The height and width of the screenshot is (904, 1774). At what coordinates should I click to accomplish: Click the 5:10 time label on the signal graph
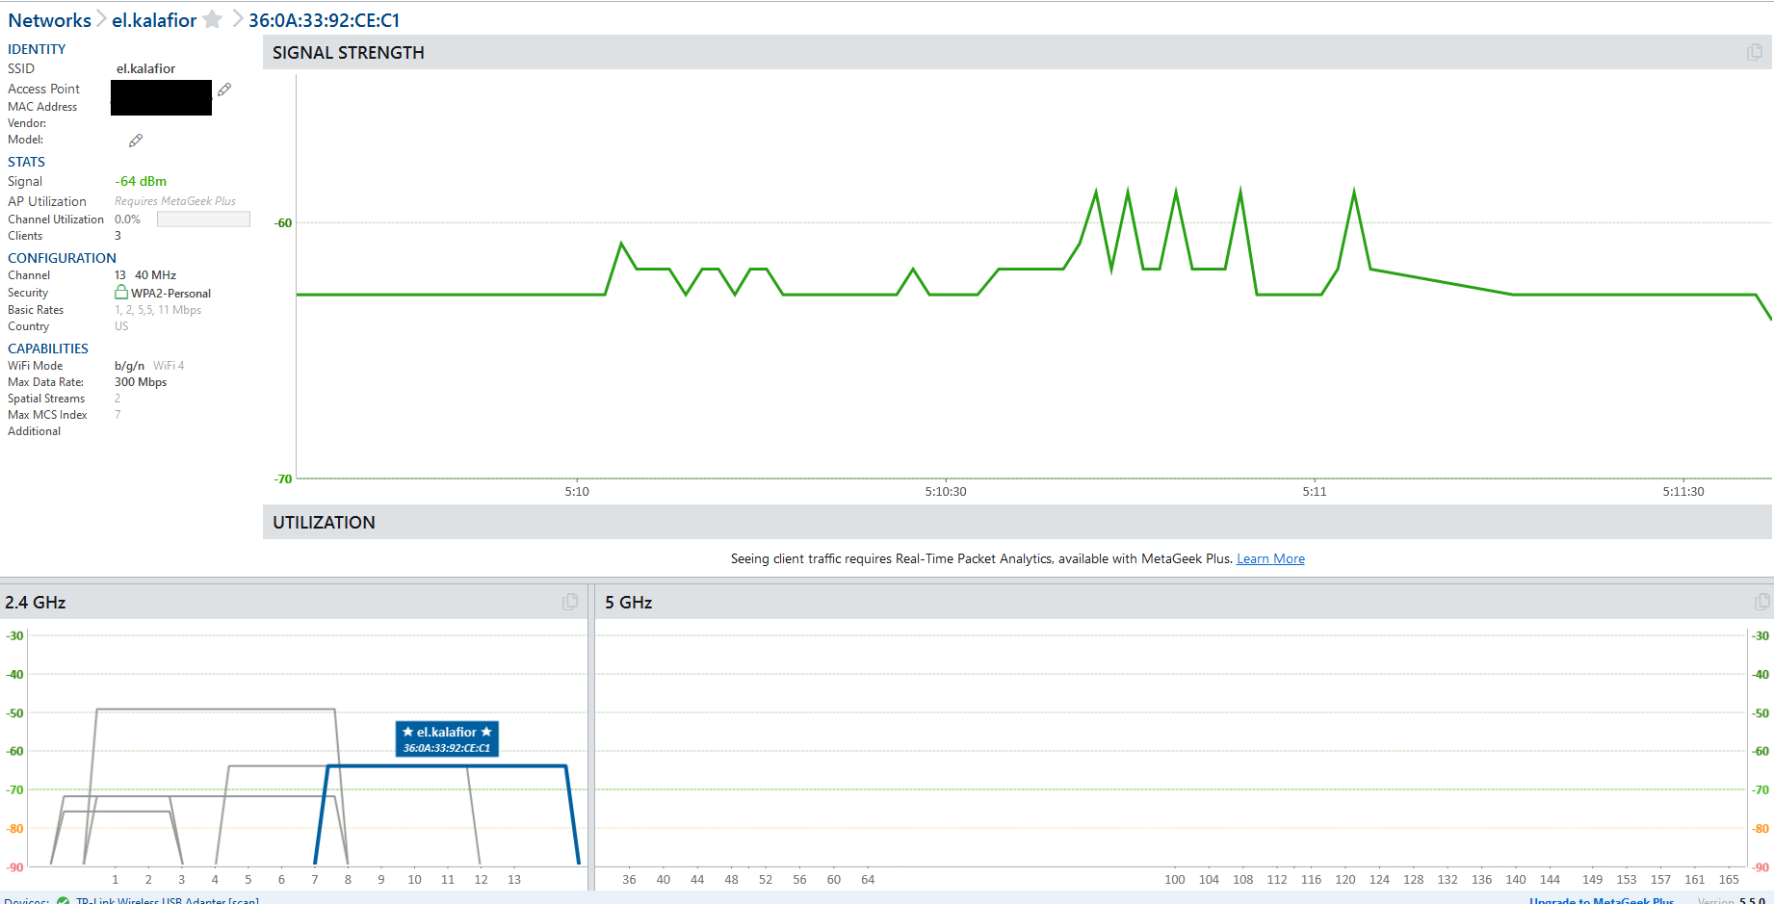577,491
